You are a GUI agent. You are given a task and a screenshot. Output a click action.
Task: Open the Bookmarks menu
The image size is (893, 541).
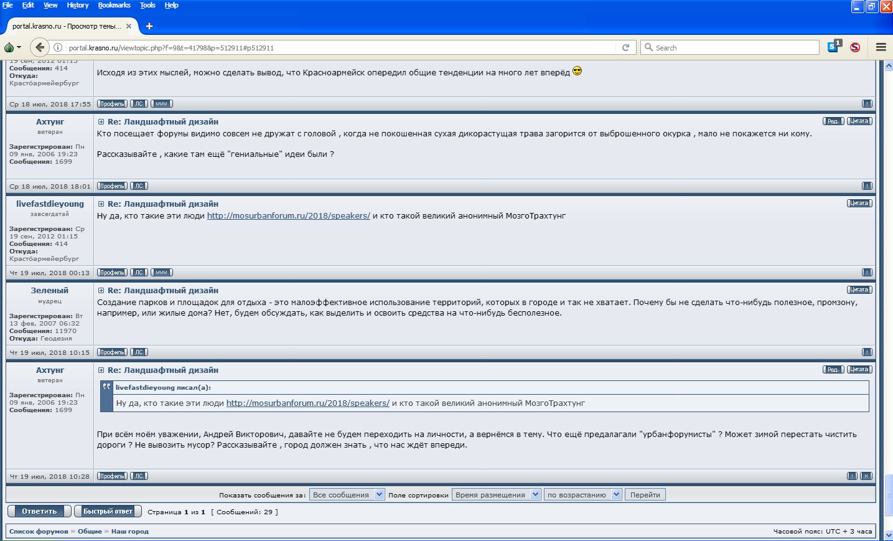click(x=115, y=5)
